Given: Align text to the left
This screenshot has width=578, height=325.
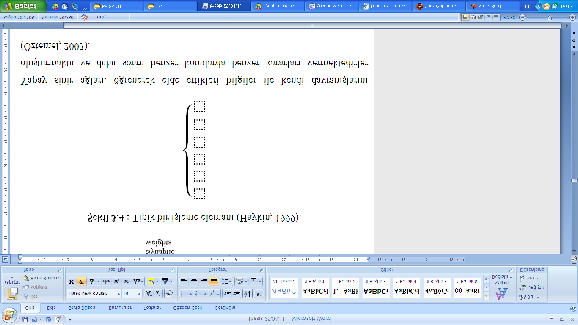Looking at the screenshot, I should pyautogui.click(x=184, y=281).
